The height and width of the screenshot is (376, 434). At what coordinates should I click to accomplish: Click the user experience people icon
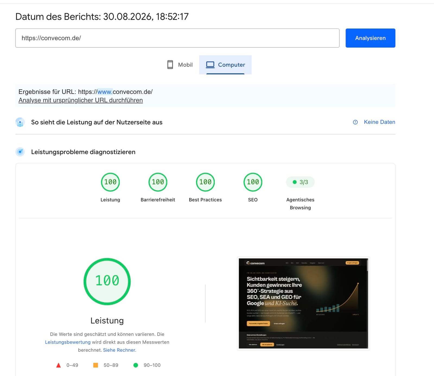tap(20, 122)
